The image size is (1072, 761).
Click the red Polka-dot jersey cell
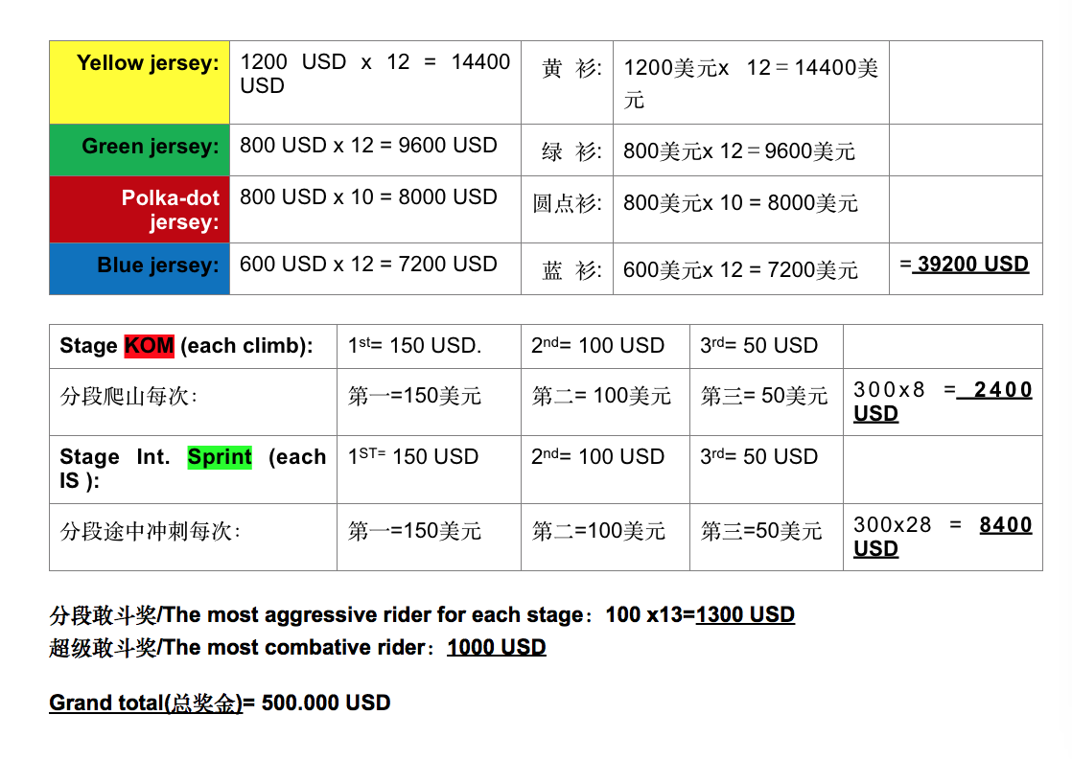pos(139,210)
